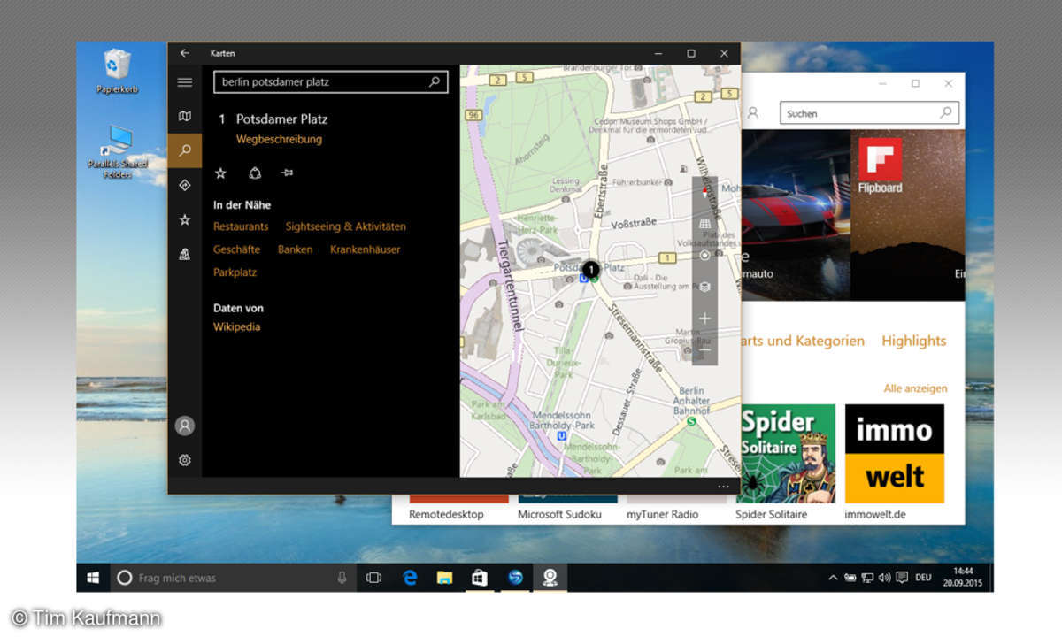Open File Explorer from taskbar

tap(444, 578)
